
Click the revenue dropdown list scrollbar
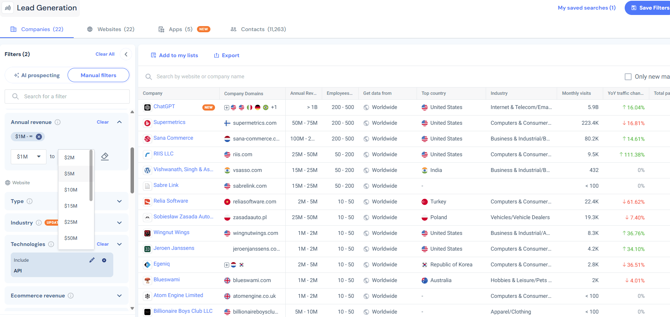point(91,175)
